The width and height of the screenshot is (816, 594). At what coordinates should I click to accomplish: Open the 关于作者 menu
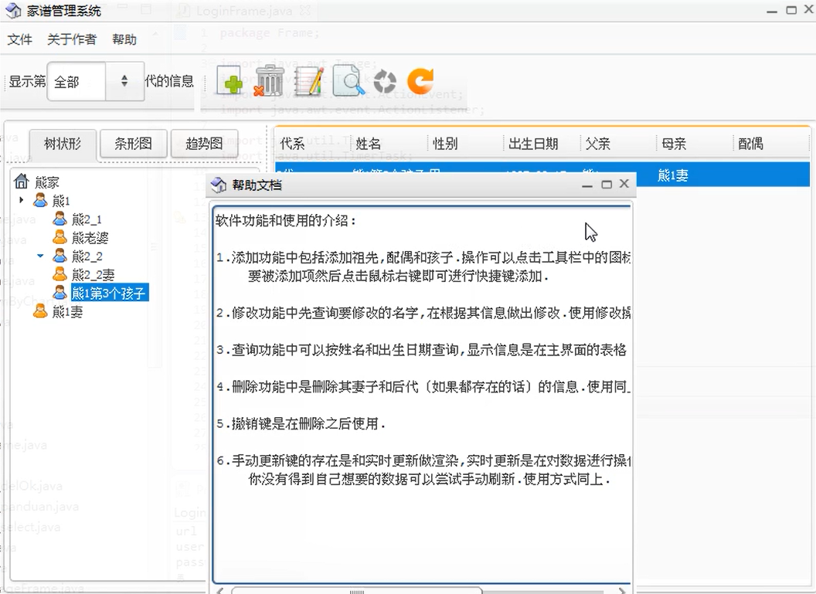coord(72,39)
